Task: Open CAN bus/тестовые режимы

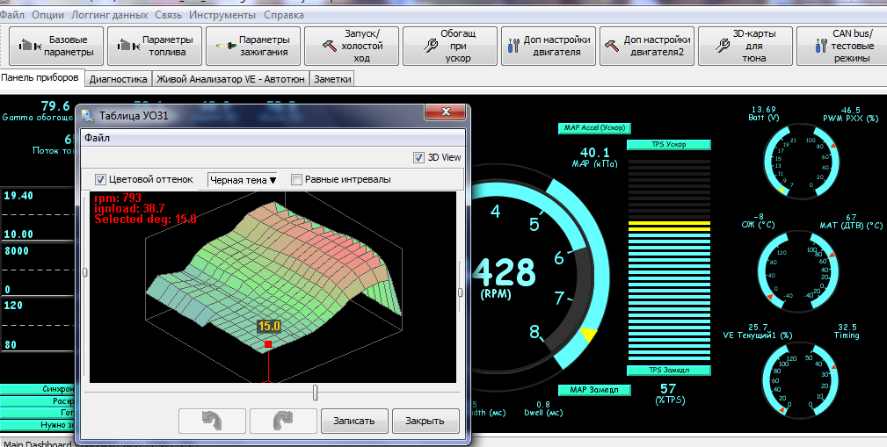Action: click(841, 46)
